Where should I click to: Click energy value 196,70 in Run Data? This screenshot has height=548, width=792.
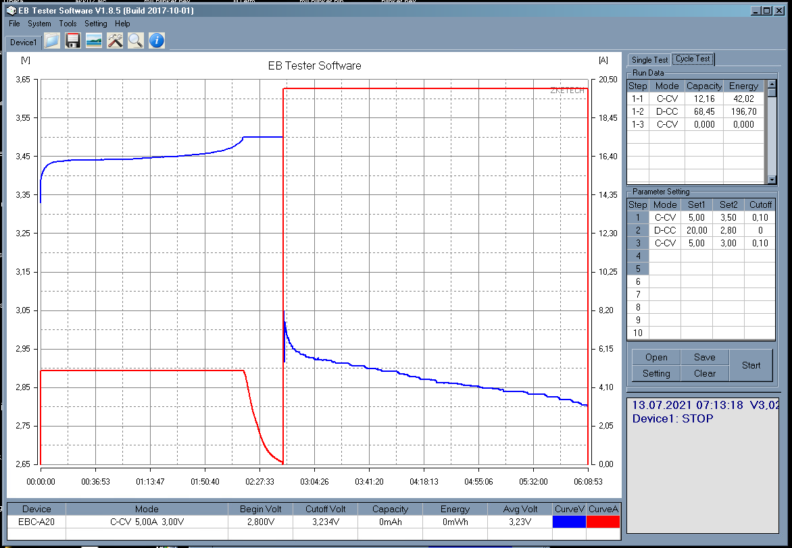[x=743, y=111]
